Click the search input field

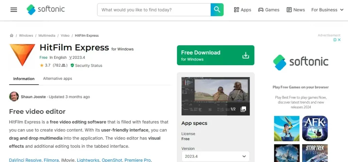coord(154,10)
